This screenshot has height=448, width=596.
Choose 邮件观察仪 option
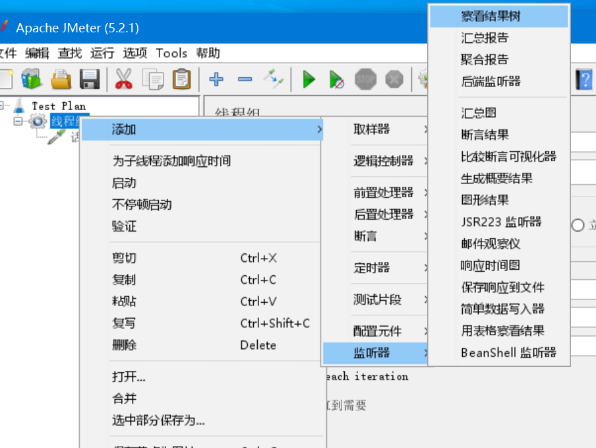click(x=499, y=243)
